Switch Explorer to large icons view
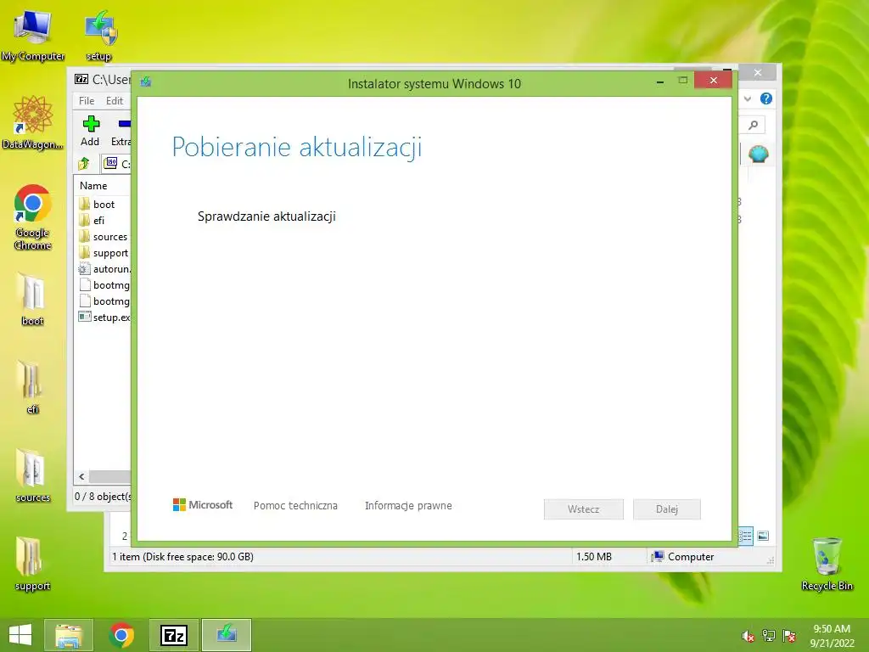Viewport: 869px width, 652px height. pyautogui.click(x=763, y=536)
